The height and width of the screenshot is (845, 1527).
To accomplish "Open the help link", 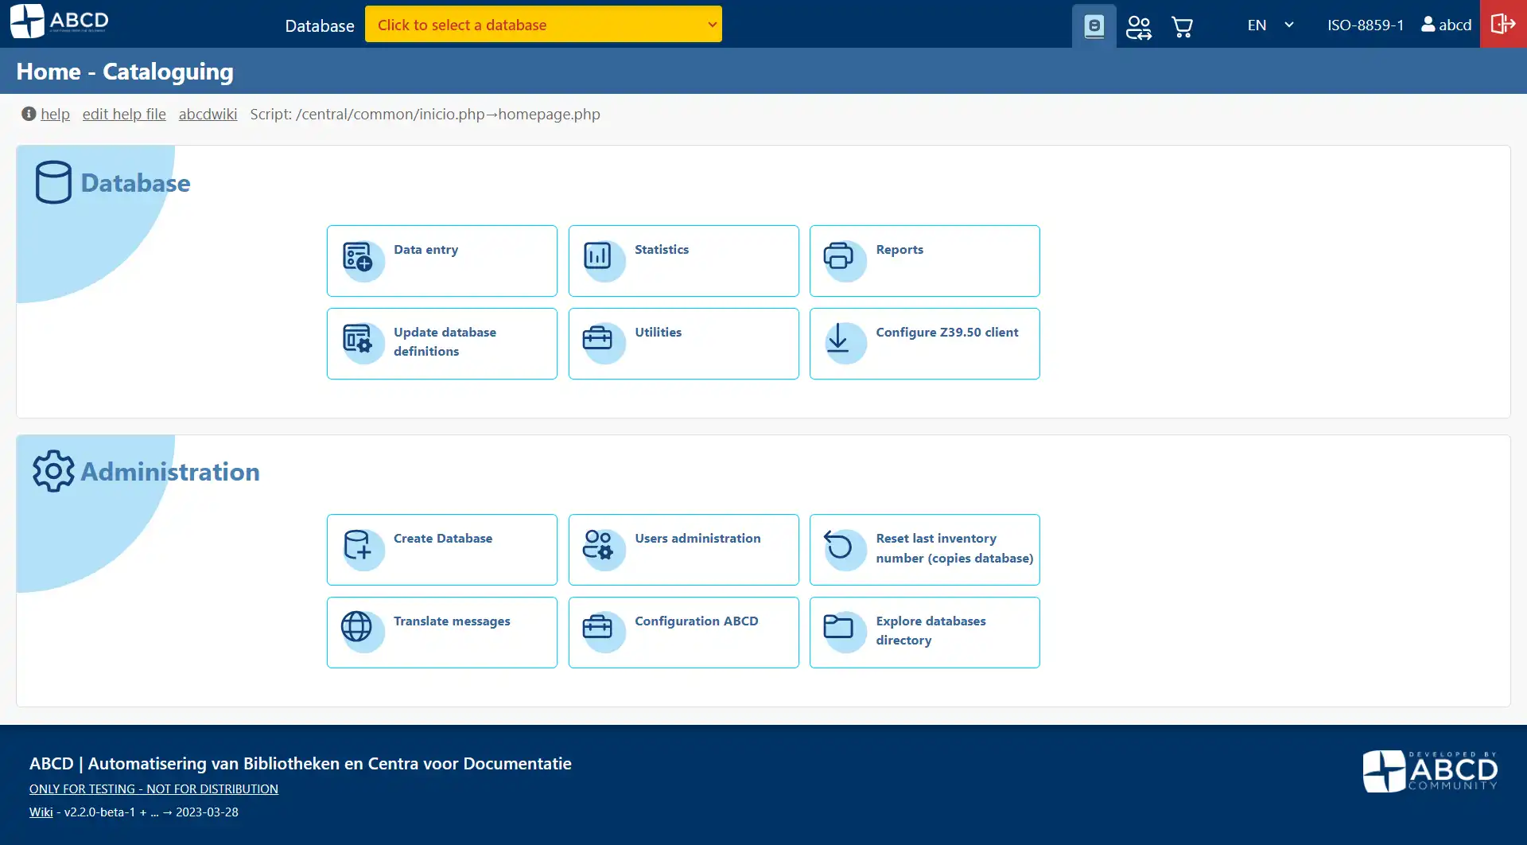I will [55, 114].
